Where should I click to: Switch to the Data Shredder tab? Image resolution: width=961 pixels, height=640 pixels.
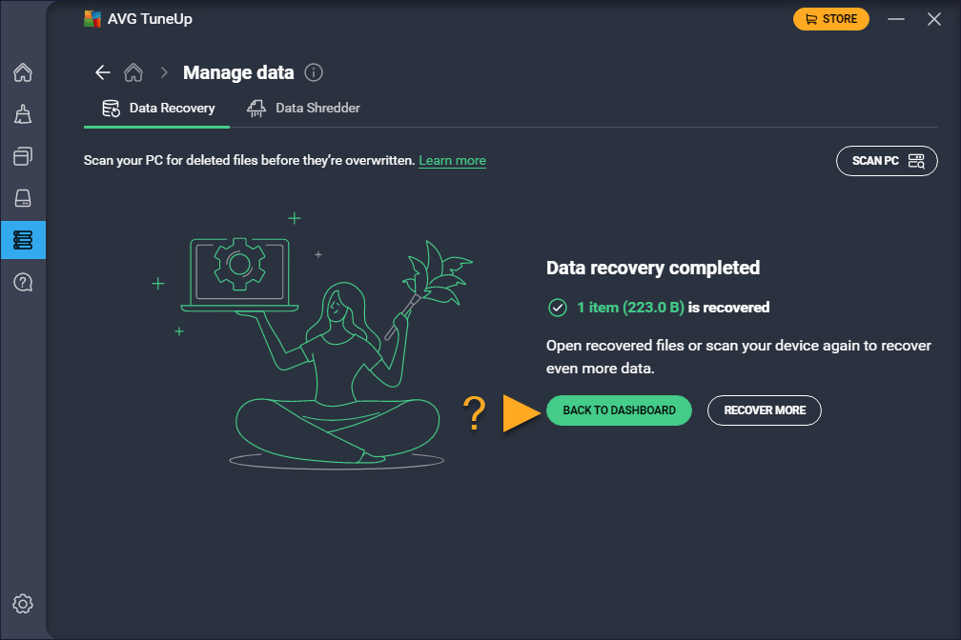(303, 109)
